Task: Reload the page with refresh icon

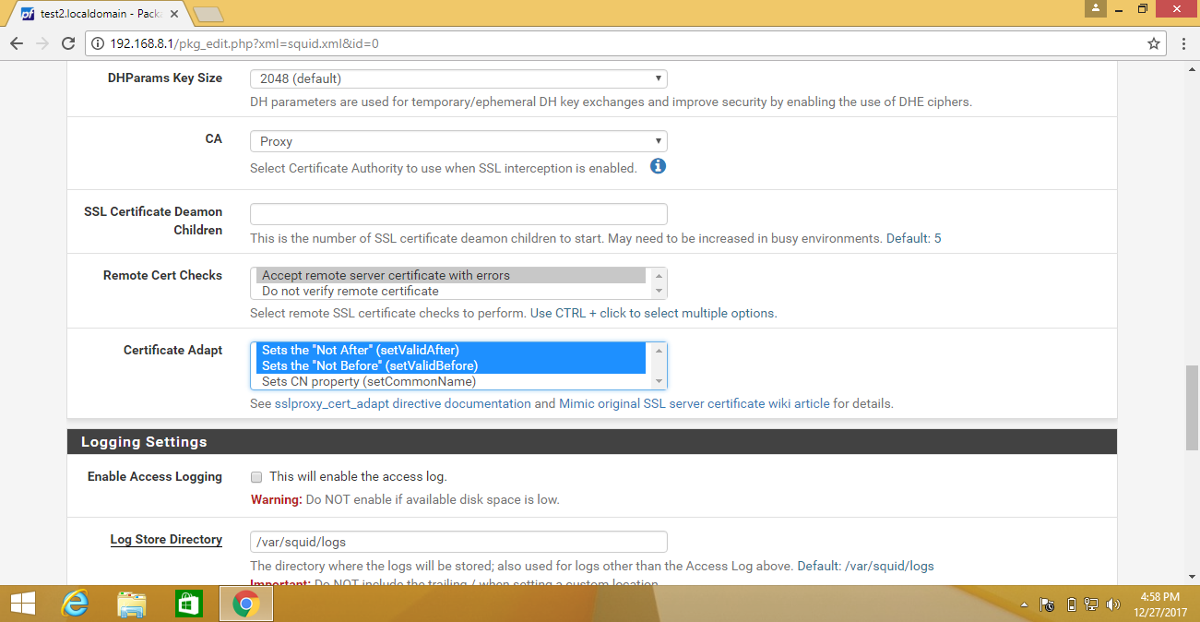Action: [67, 43]
